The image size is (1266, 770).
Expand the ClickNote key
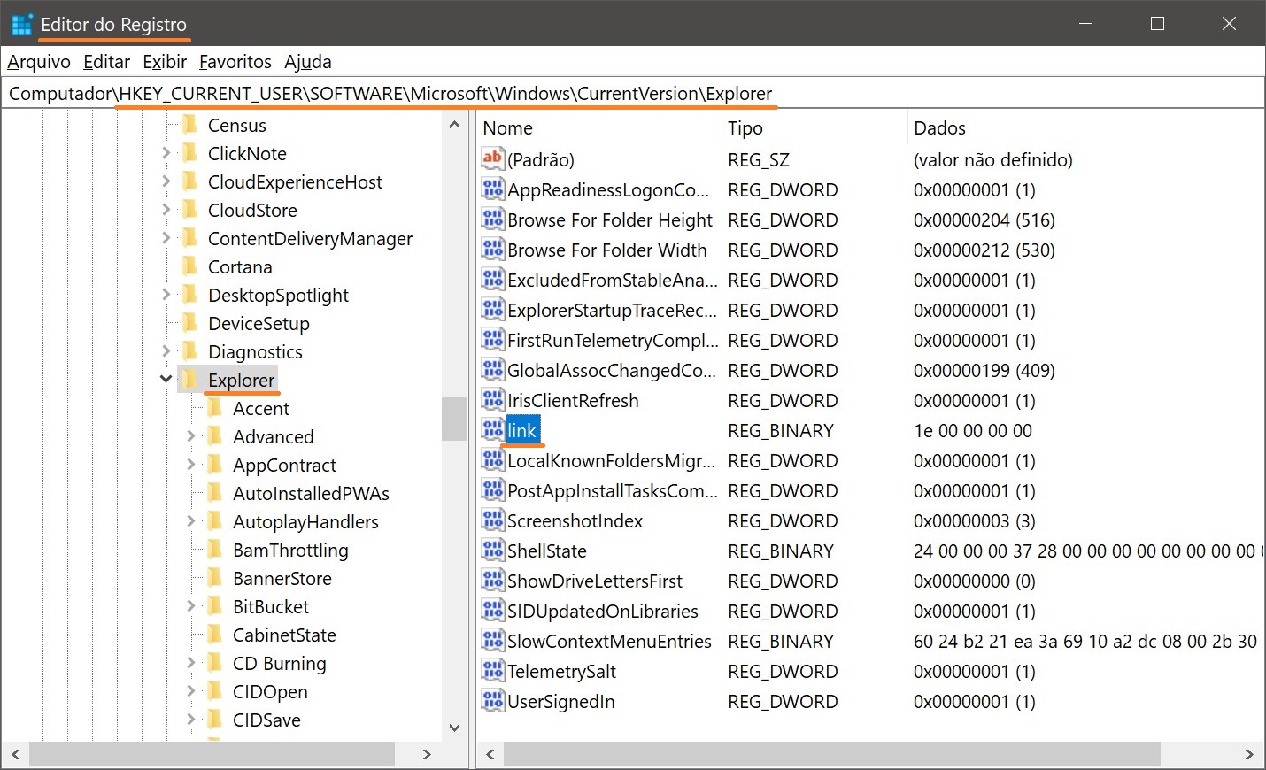click(166, 153)
